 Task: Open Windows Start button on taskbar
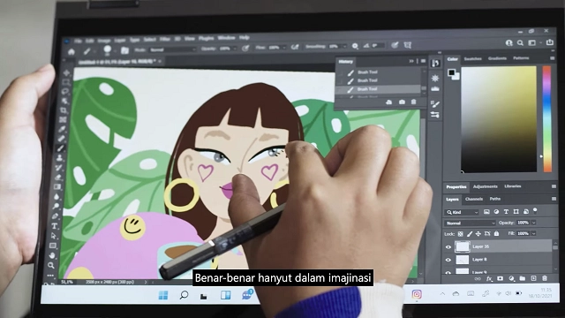coord(162,295)
